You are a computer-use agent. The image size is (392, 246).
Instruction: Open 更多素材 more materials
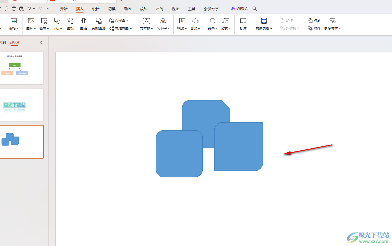[x=332, y=24]
